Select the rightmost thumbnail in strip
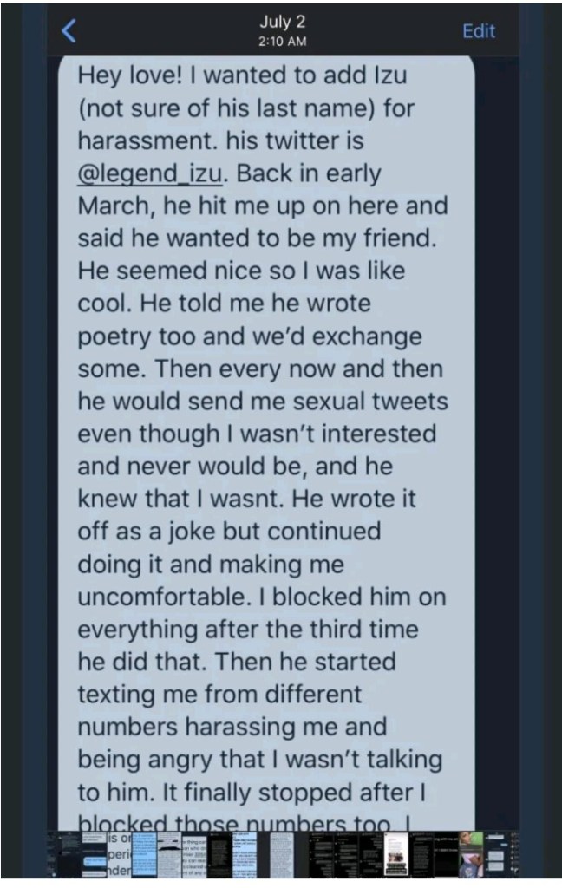 point(500,856)
